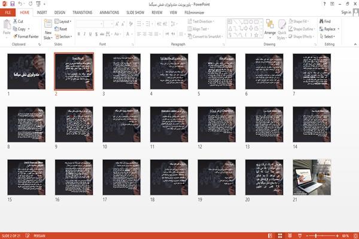This screenshot has height=239, width=359.
Task: Expand the Layout dropdown
Action: (x=63, y=22)
